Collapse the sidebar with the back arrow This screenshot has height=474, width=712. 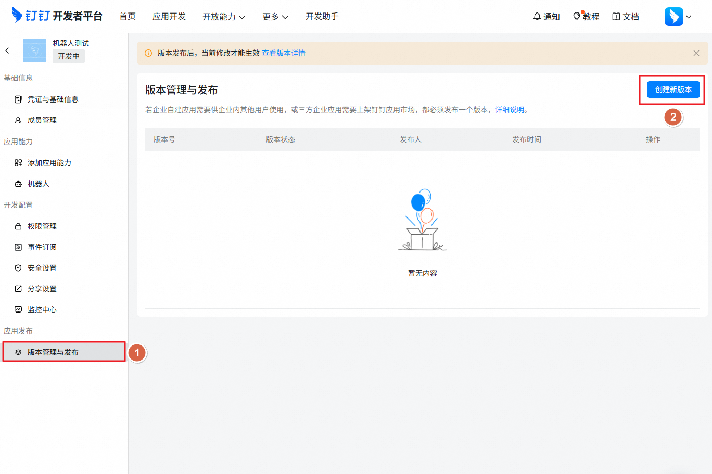(7, 50)
